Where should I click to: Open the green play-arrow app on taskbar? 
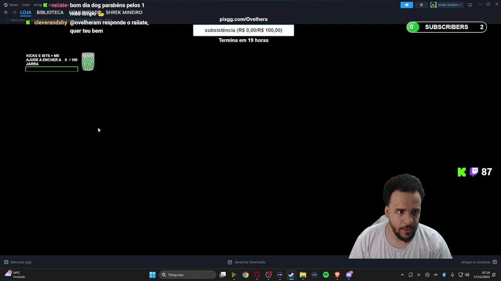234,275
